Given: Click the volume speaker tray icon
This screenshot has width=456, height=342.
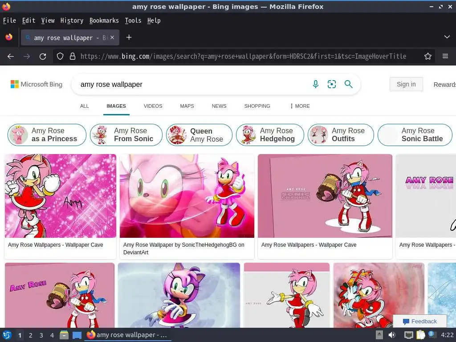Looking at the screenshot, I should [x=392, y=335].
